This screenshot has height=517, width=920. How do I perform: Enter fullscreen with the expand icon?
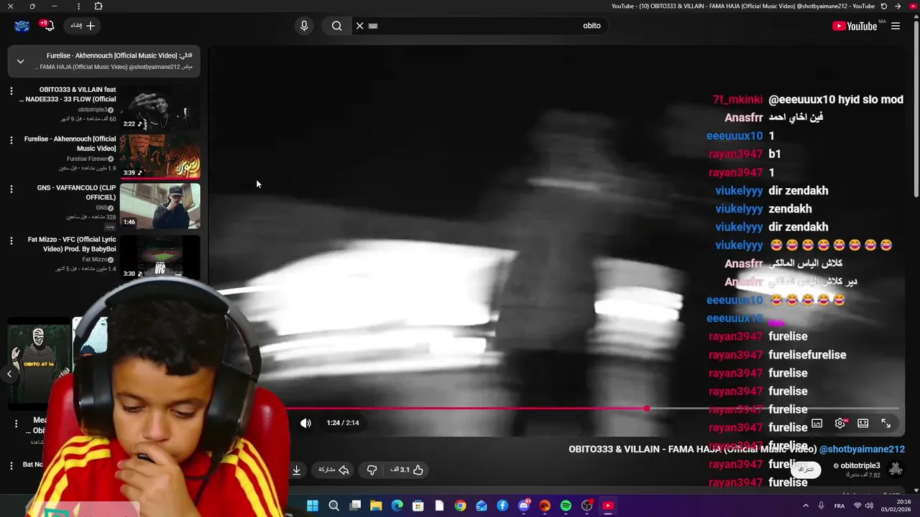click(x=886, y=424)
